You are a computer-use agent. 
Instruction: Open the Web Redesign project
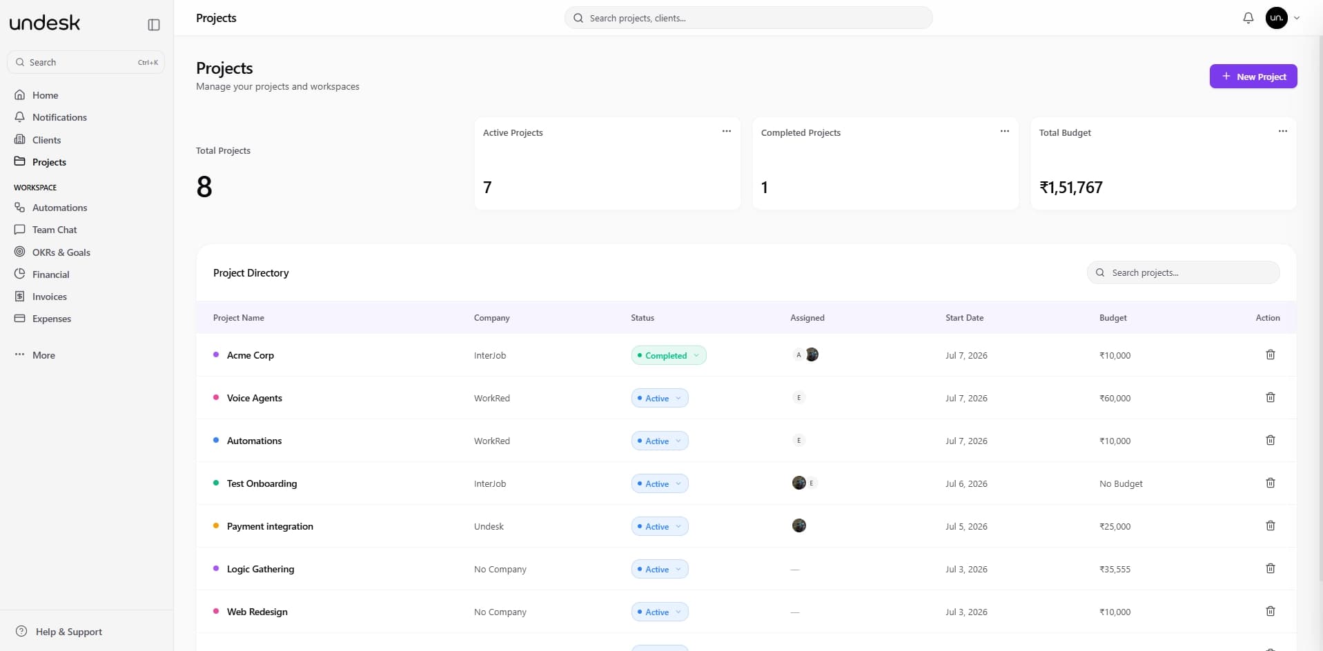tap(257, 612)
